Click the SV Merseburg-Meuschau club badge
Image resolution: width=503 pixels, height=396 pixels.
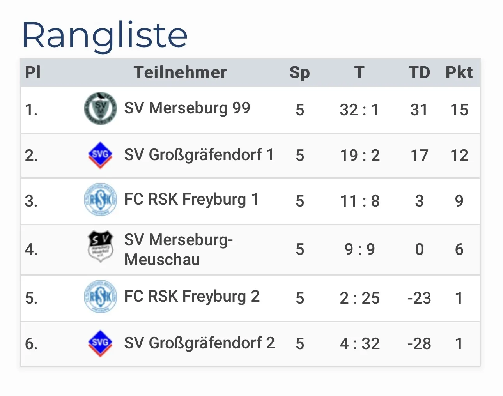[x=101, y=246]
